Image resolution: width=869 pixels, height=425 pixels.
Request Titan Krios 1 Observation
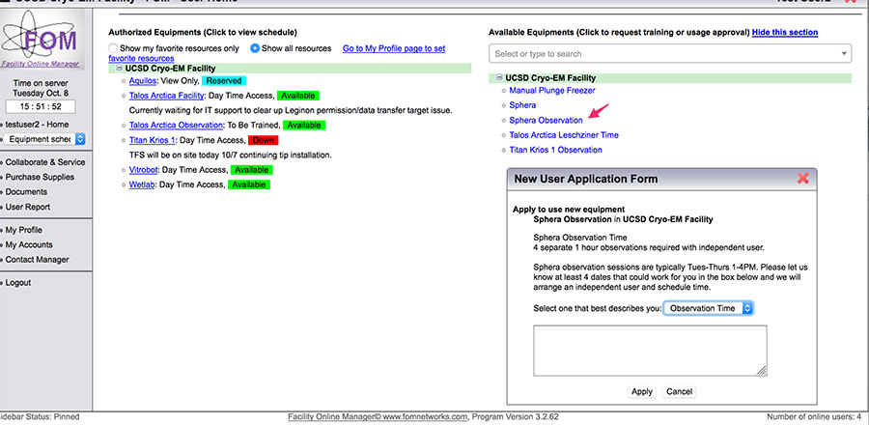(x=555, y=150)
